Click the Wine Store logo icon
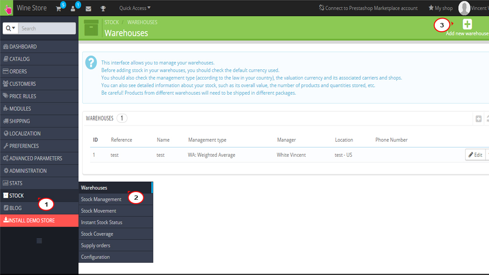This screenshot has height=275, width=489. [x=7, y=8]
